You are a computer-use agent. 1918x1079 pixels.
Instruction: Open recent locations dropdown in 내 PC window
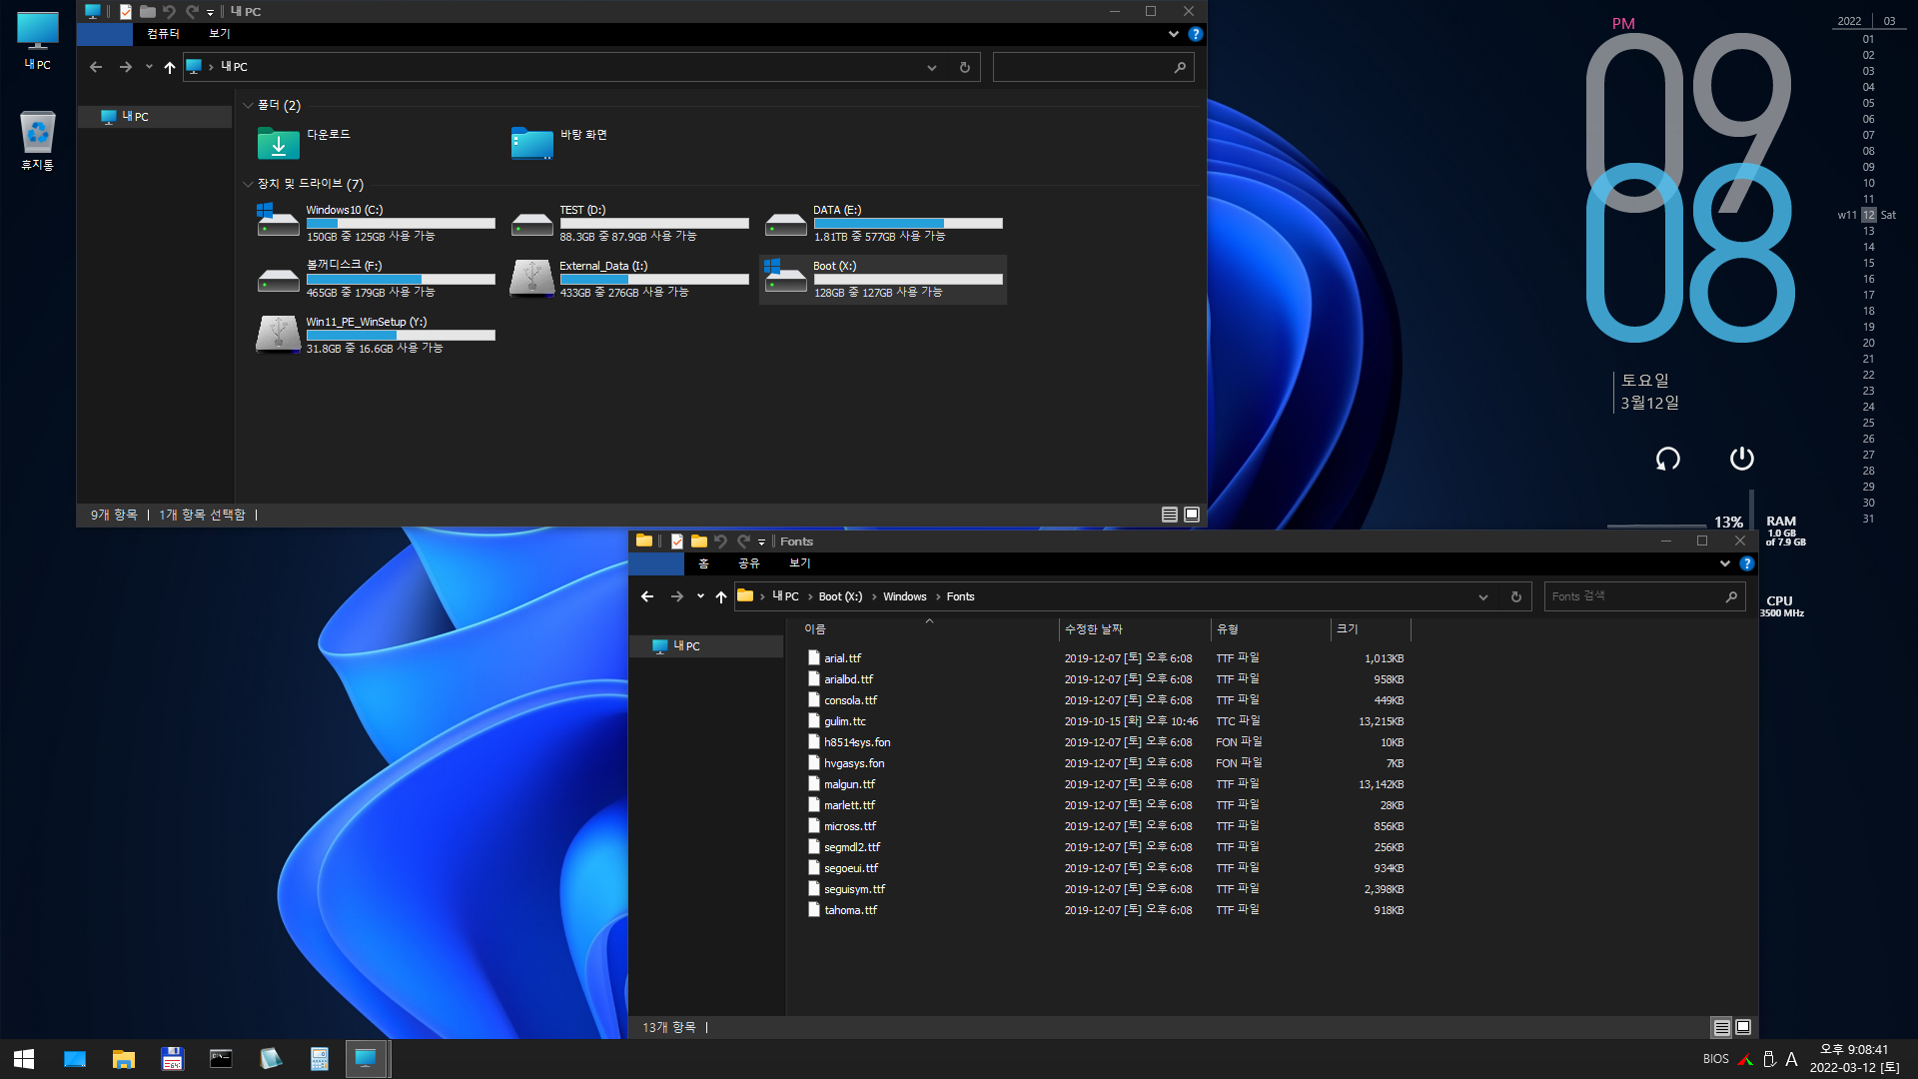[149, 67]
